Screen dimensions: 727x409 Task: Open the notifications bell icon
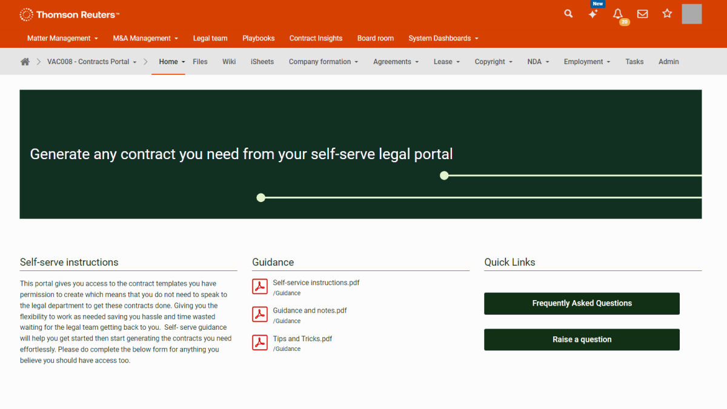[x=618, y=14]
